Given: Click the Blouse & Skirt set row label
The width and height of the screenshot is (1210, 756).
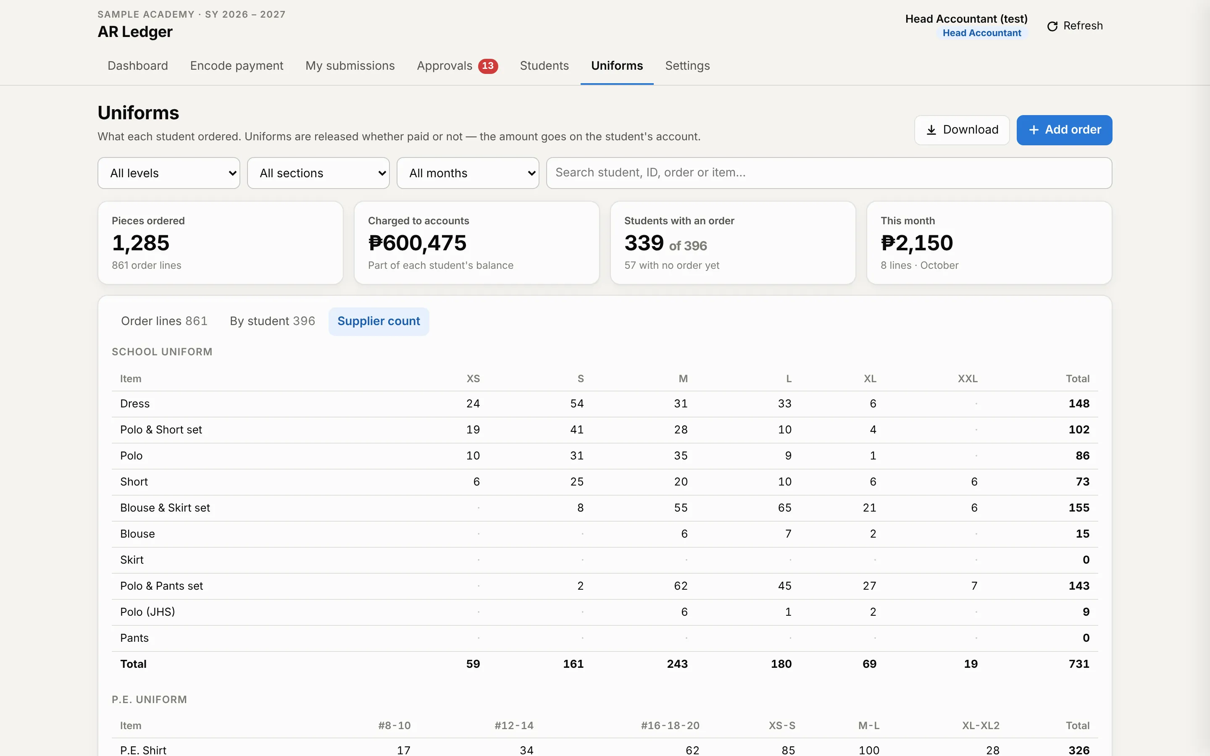Looking at the screenshot, I should coord(165,508).
